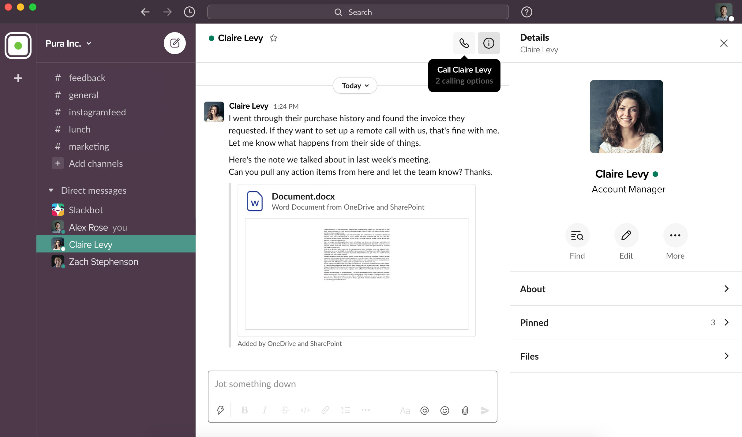742x437 pixels.
Task: Attach a file with the paperclip icon
Action: coord(465,410)
